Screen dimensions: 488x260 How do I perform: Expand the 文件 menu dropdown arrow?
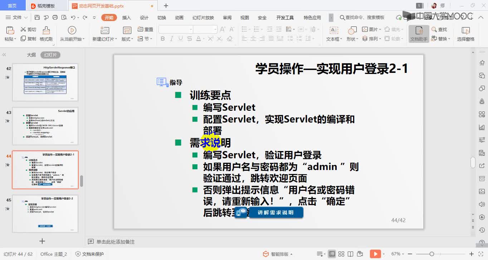pyautogui.click(x=26, y=17)
